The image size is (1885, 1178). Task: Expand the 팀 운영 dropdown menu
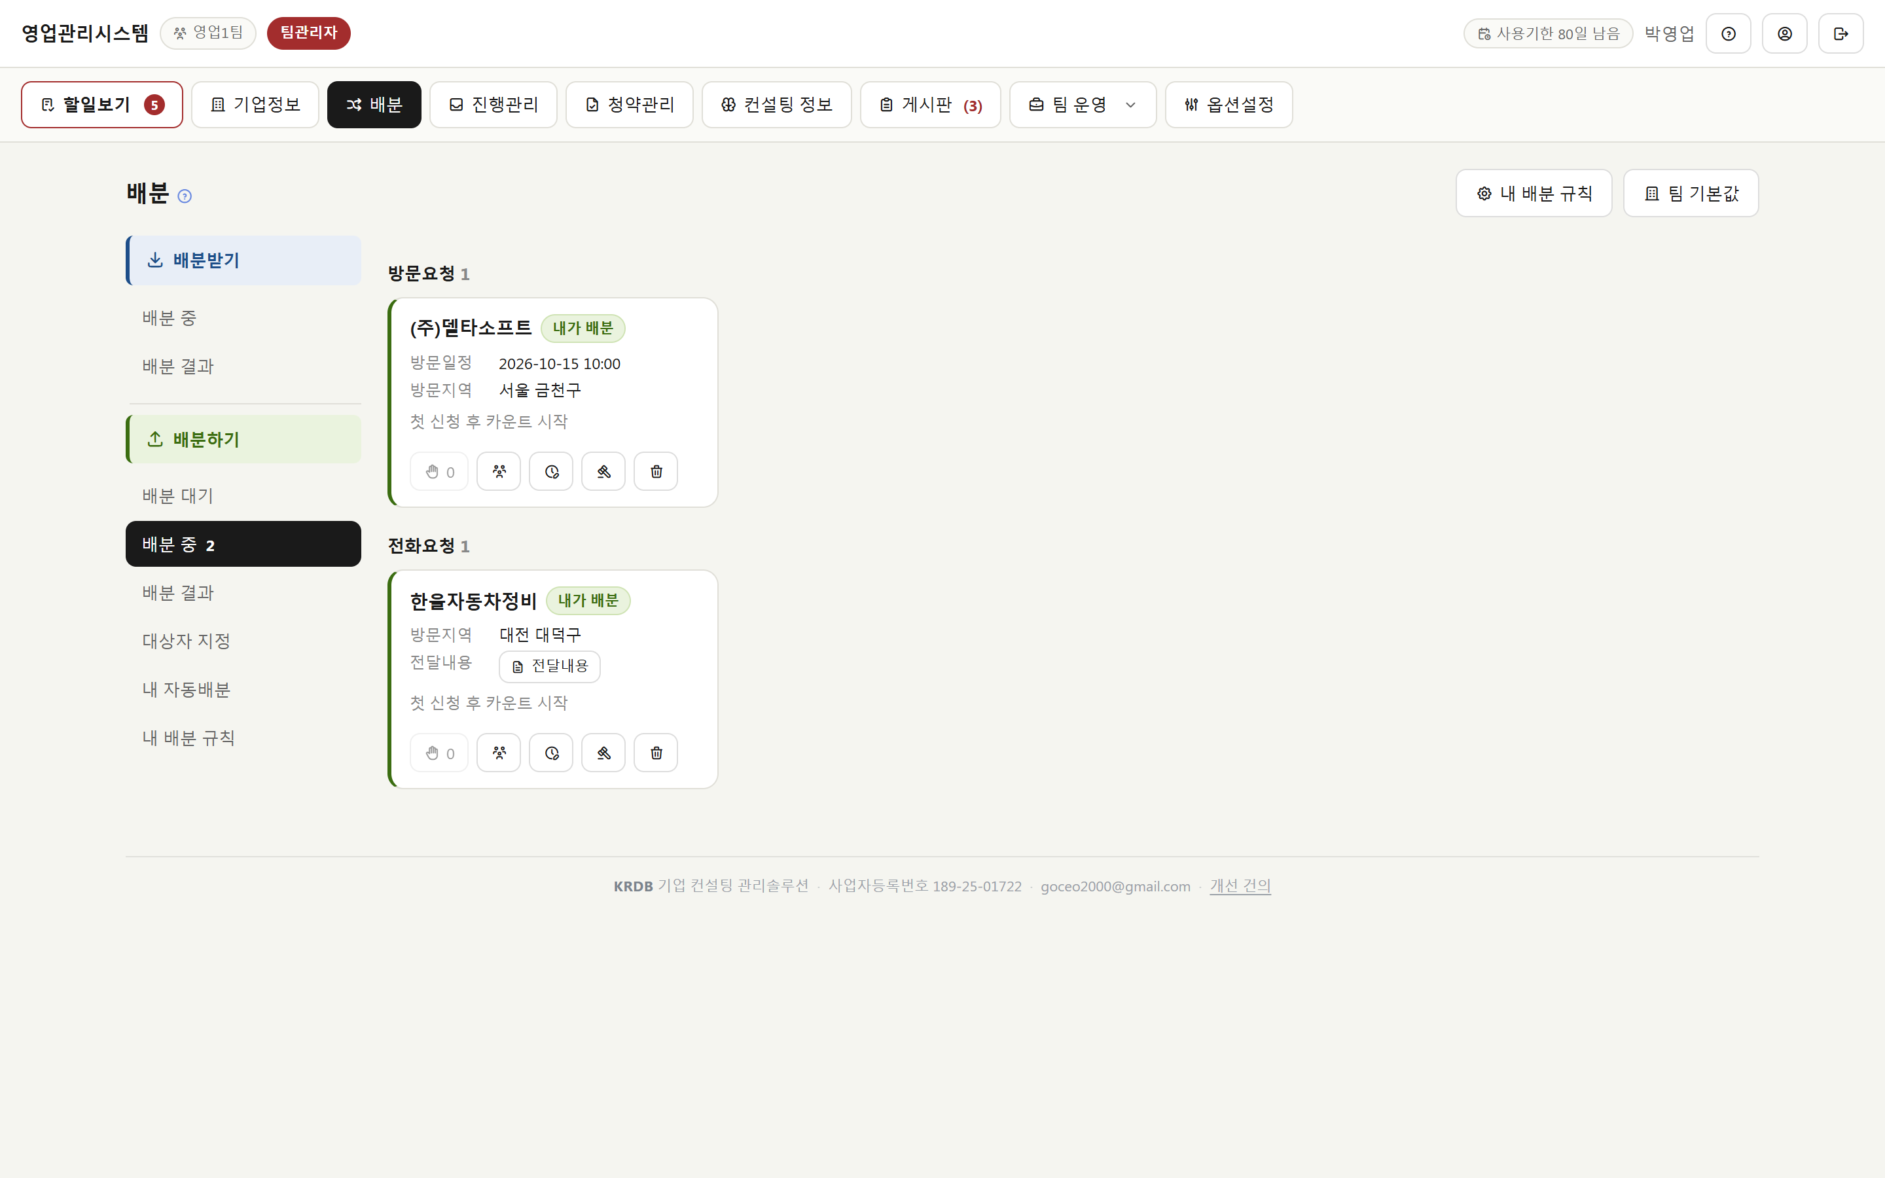(x=1083, y=105)
